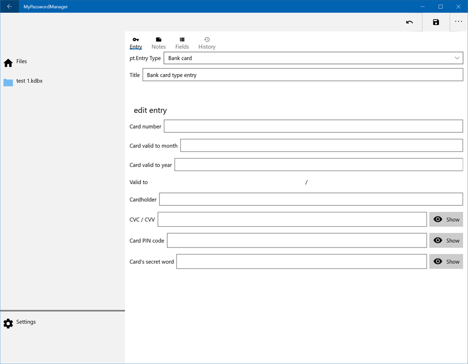Click the home icon next to Files
Image resolution: width=468 pixels, height=364 pixels.
click(x=7, y=61)
